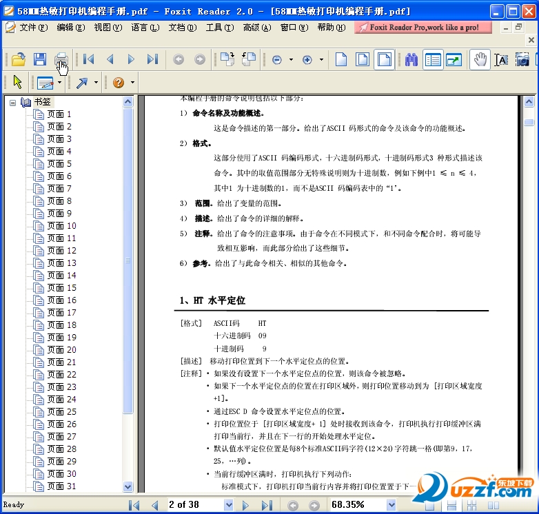Screen dimensions: 539x514
Task: Go to previous page in top toolbar
Action: tap(110, 59)
